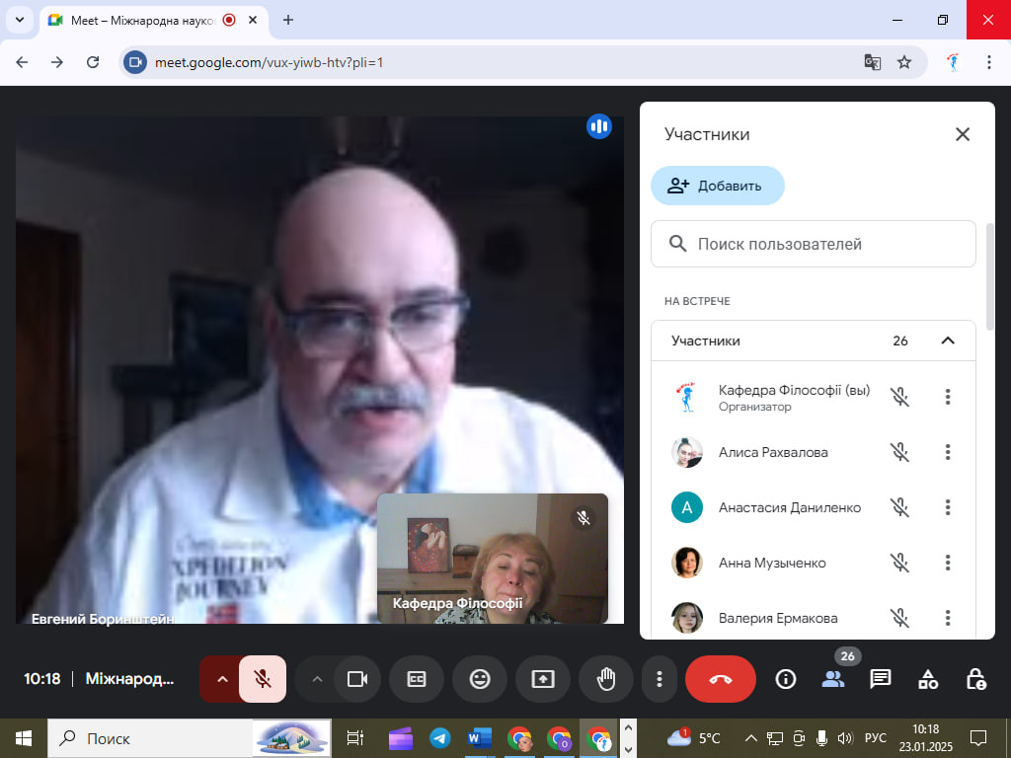Viewport: 1011px width, 758px height.
Task: Open Task View on taskbar
Action: tap(355, 738)
